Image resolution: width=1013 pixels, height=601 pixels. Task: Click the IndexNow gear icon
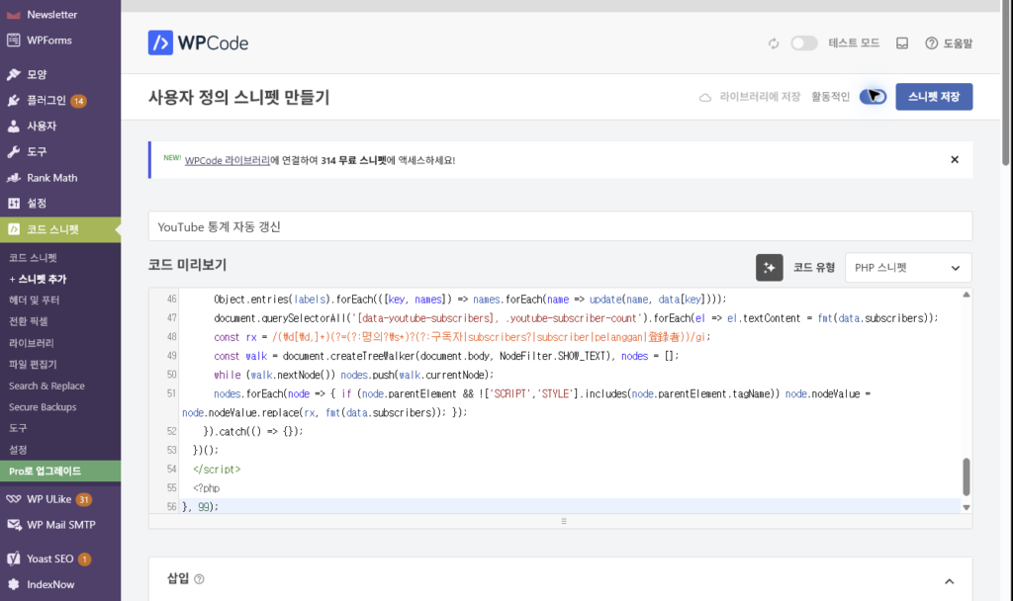click(14, 584)
